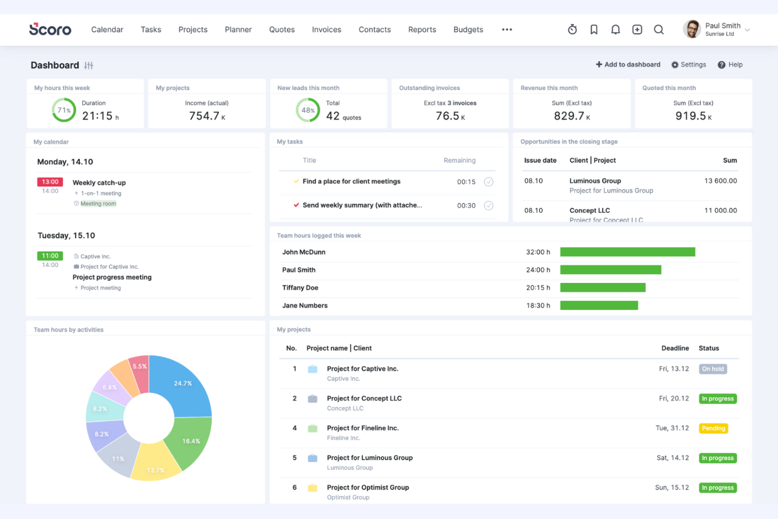This screenshot has width=778, height=519.
Task: Open the Quotes menu
Action: (282, 29)
